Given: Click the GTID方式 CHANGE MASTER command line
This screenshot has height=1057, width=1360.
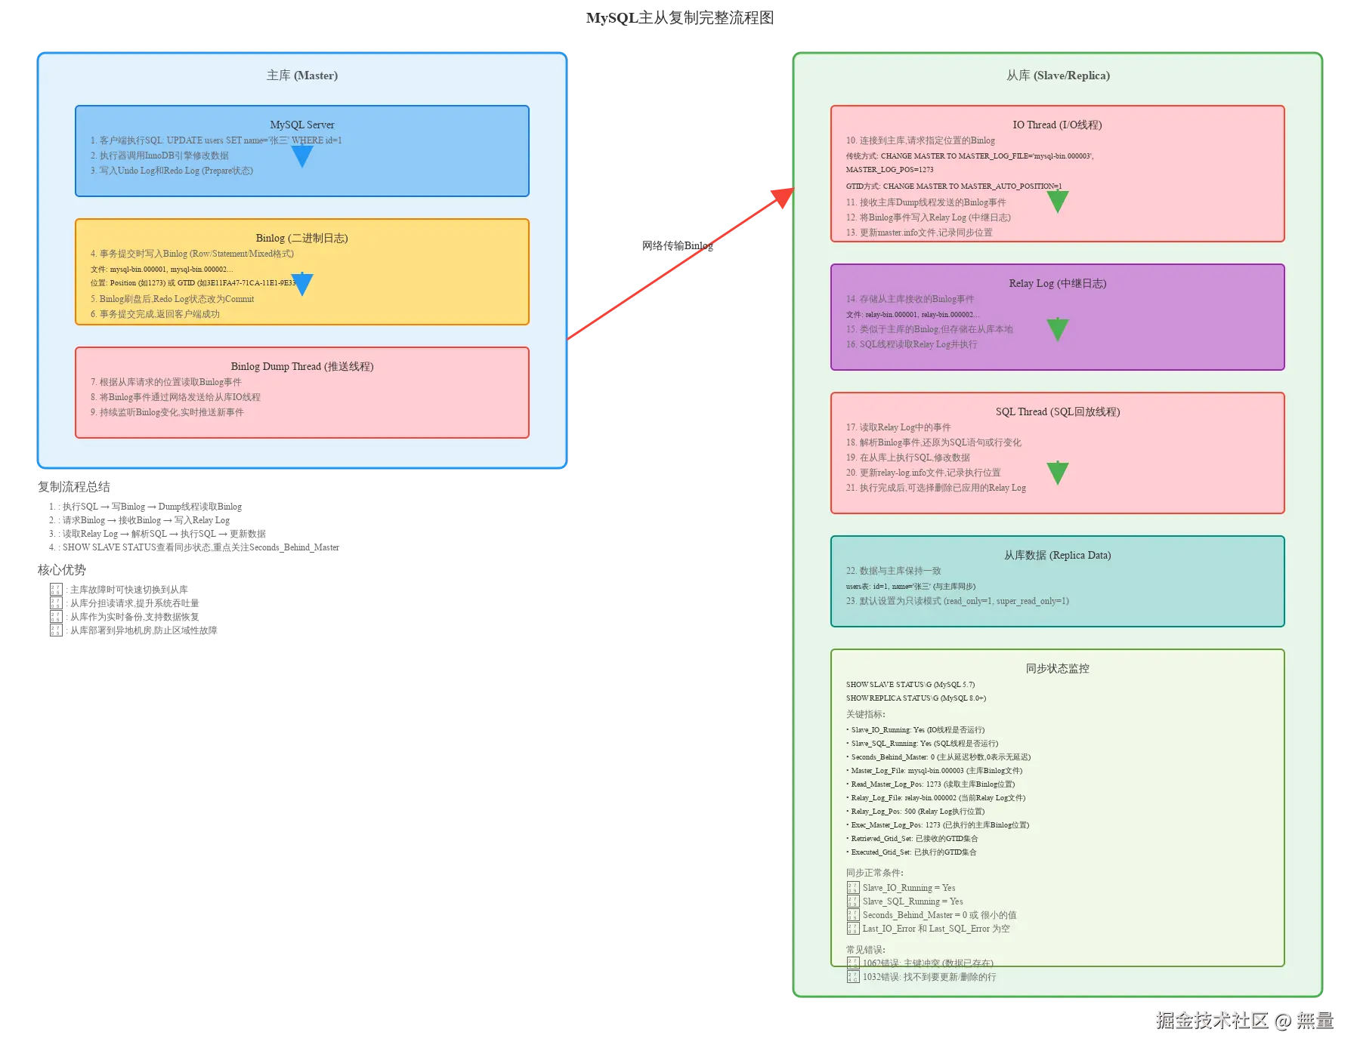Looking at the screenshot, I should coord(954,186).
